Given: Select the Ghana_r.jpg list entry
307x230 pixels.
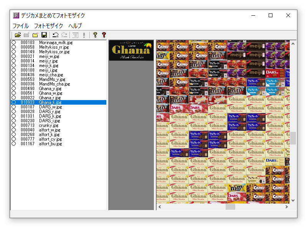Looking at the screenshot, I should click(x=59, y=98).
